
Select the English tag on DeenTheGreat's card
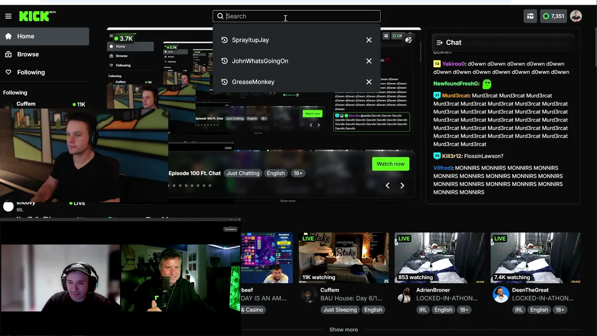pyautogui.click(x=539, y=310)
